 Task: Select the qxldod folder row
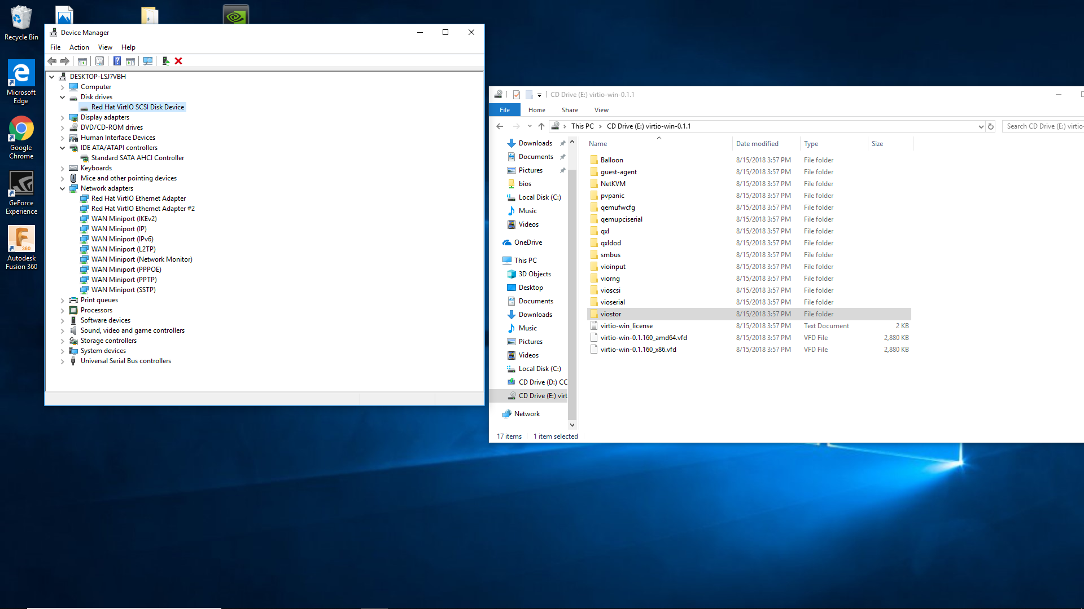coord(749,243)
